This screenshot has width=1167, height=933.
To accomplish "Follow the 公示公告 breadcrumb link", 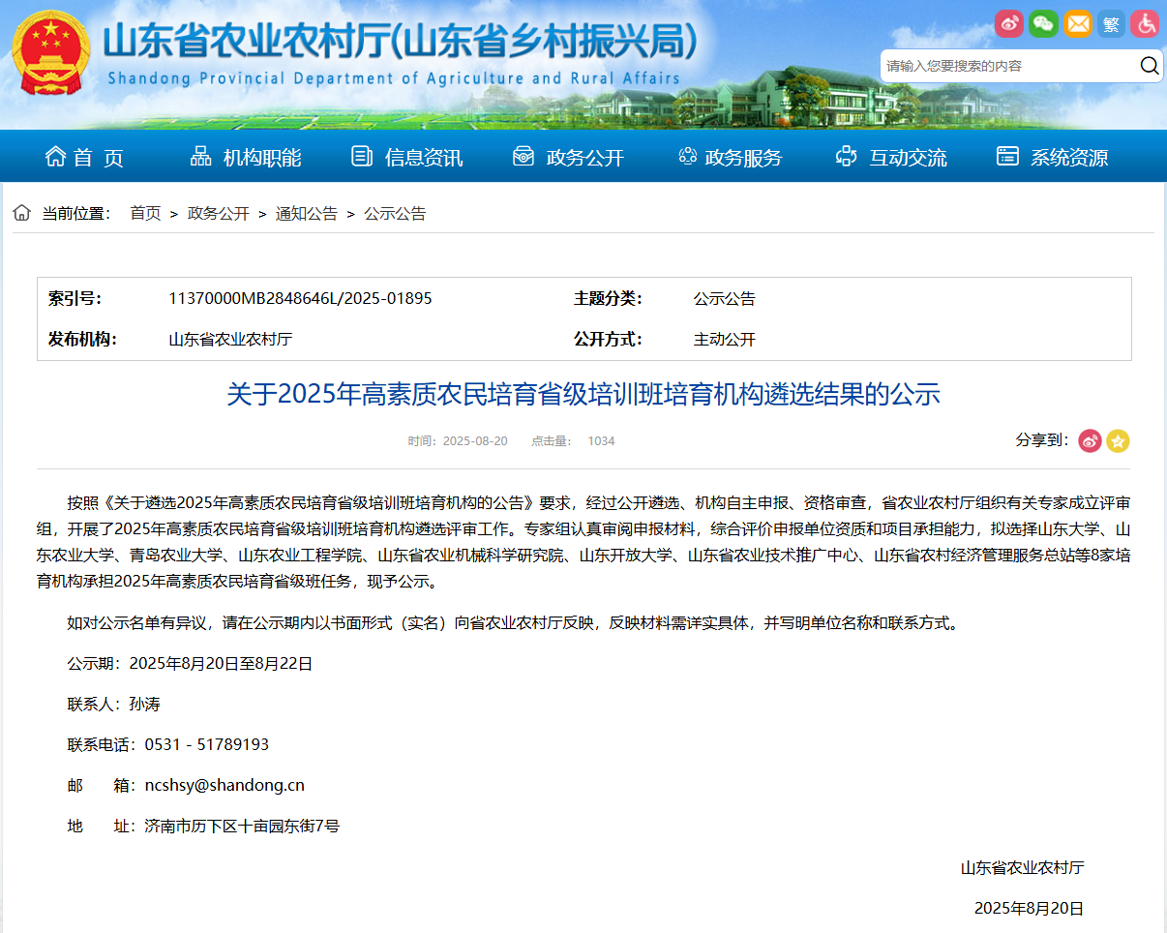I will click(x=395, y=214).
